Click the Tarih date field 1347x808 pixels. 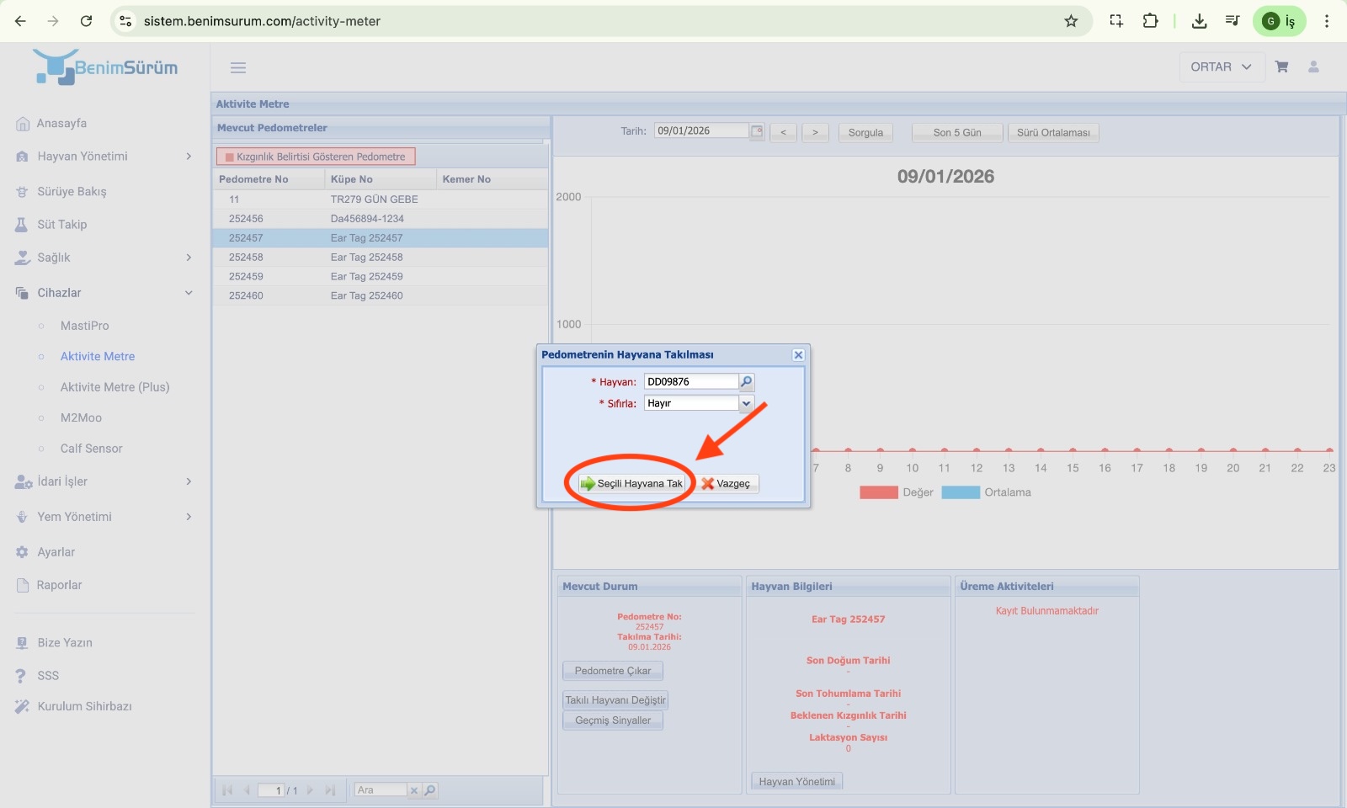(701, 131)
